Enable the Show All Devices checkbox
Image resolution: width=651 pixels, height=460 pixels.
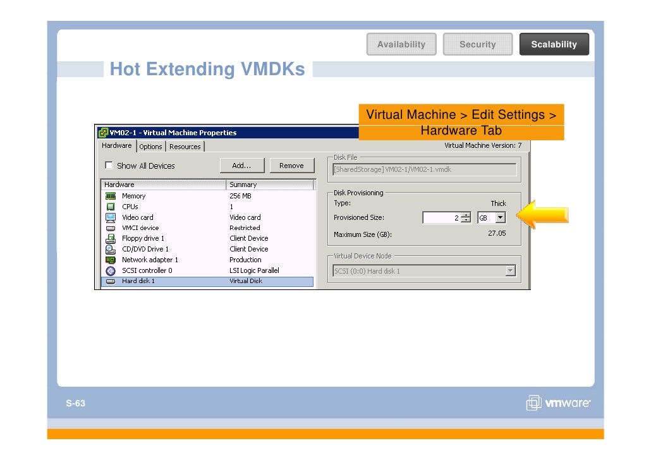[x=109, y=166]
